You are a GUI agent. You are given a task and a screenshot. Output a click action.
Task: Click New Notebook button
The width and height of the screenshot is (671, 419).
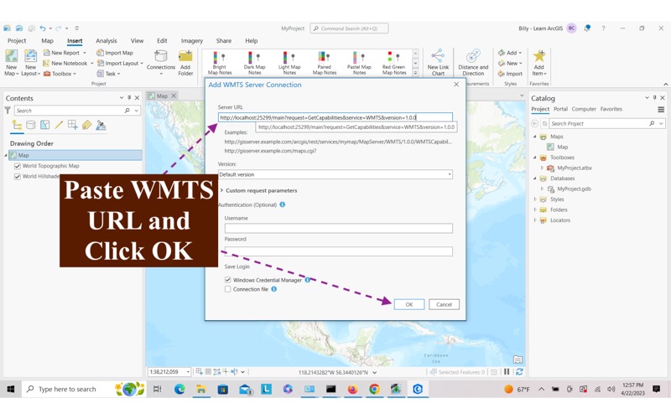pos(65,64)
